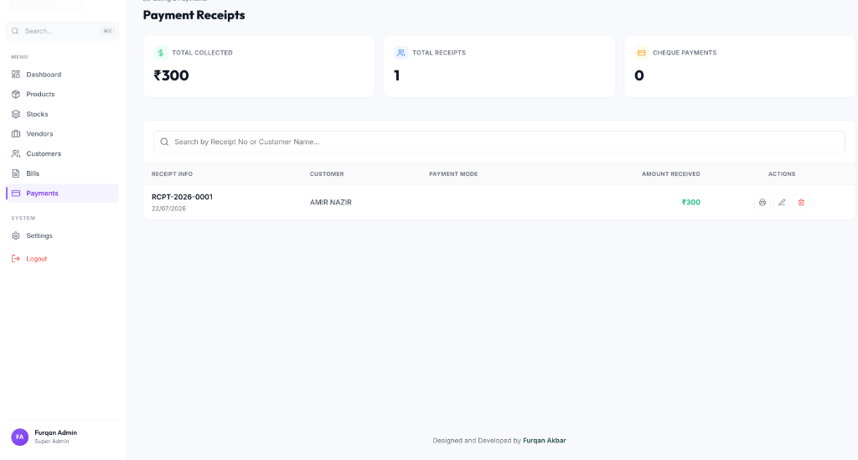Click the FA avatar circle
This screenshot has height=460, width=858.
coord(20,437)
